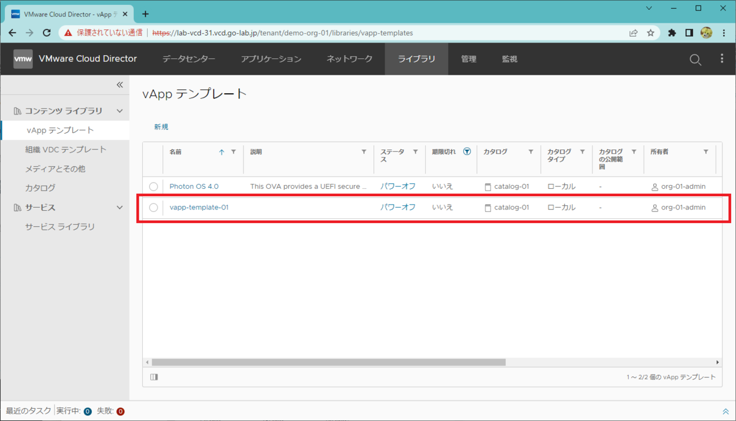Click the running tasks count badge

(x=88, y=411)
